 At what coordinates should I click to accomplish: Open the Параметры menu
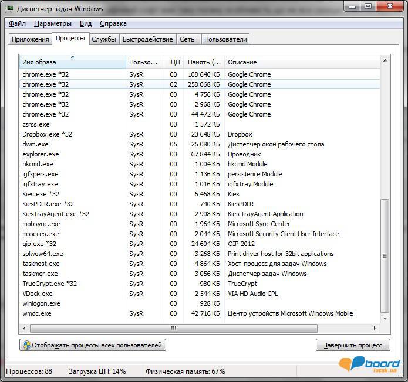coord(53,23)
